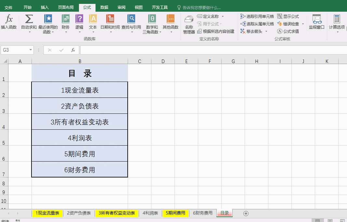This screenshot has height=222, width=347.
Task: Toggle Show Formulas (显示公式)
Action: [x=288, y=16]
